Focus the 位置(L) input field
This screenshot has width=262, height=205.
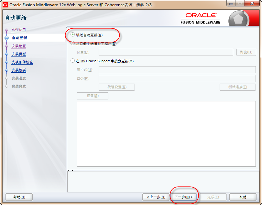[166, 52]
